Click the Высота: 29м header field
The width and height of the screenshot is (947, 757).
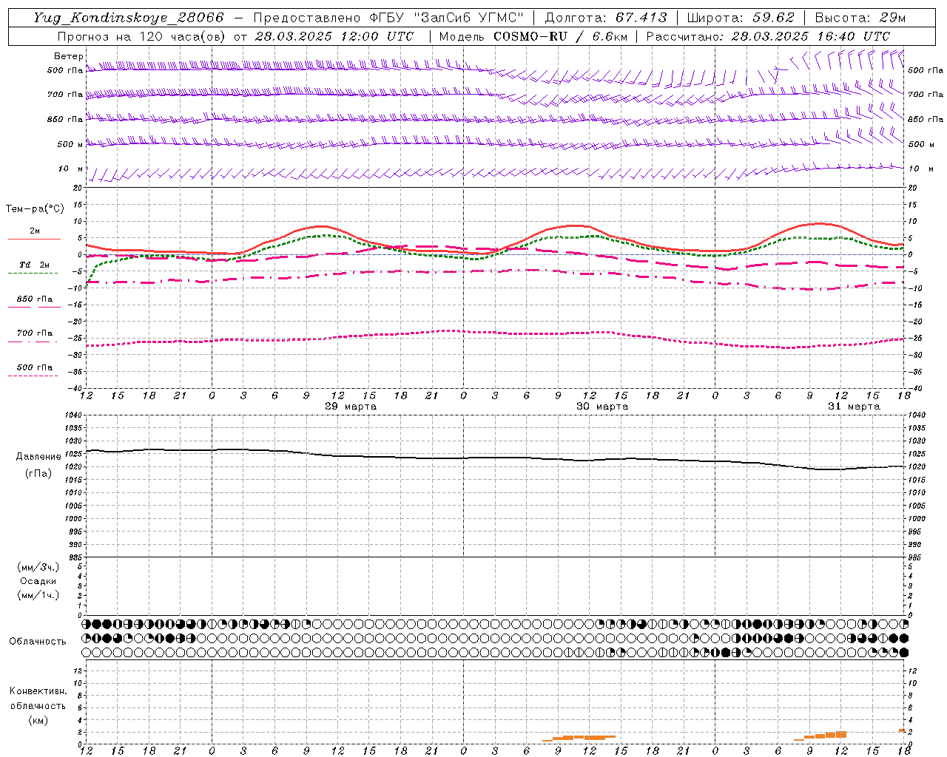pos(860,18)
